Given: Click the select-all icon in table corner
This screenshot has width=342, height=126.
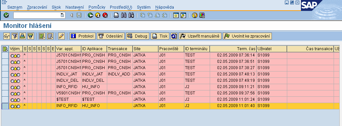Looking at the screenshot, I should pos(5,49).
